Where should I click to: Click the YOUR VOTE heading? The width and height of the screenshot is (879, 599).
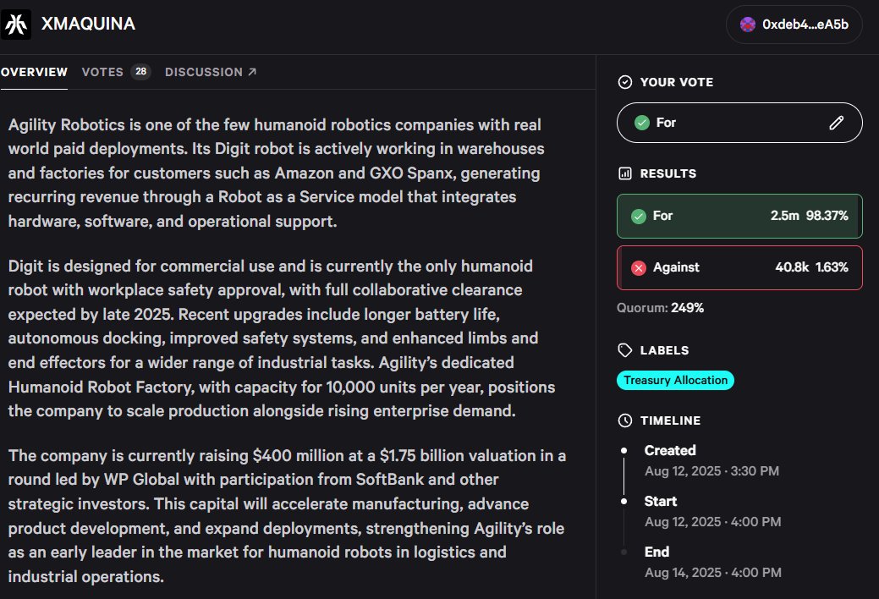coord(677,82)
